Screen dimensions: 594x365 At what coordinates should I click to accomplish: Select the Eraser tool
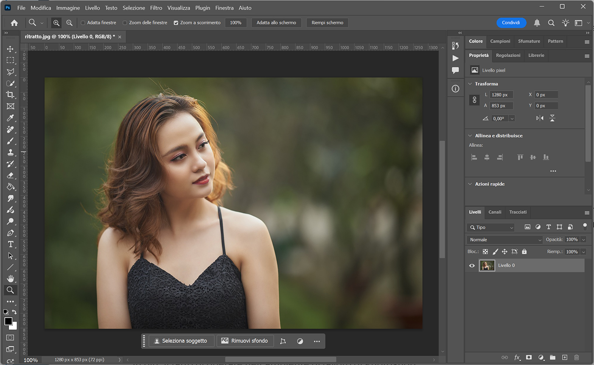click(10, 175)
